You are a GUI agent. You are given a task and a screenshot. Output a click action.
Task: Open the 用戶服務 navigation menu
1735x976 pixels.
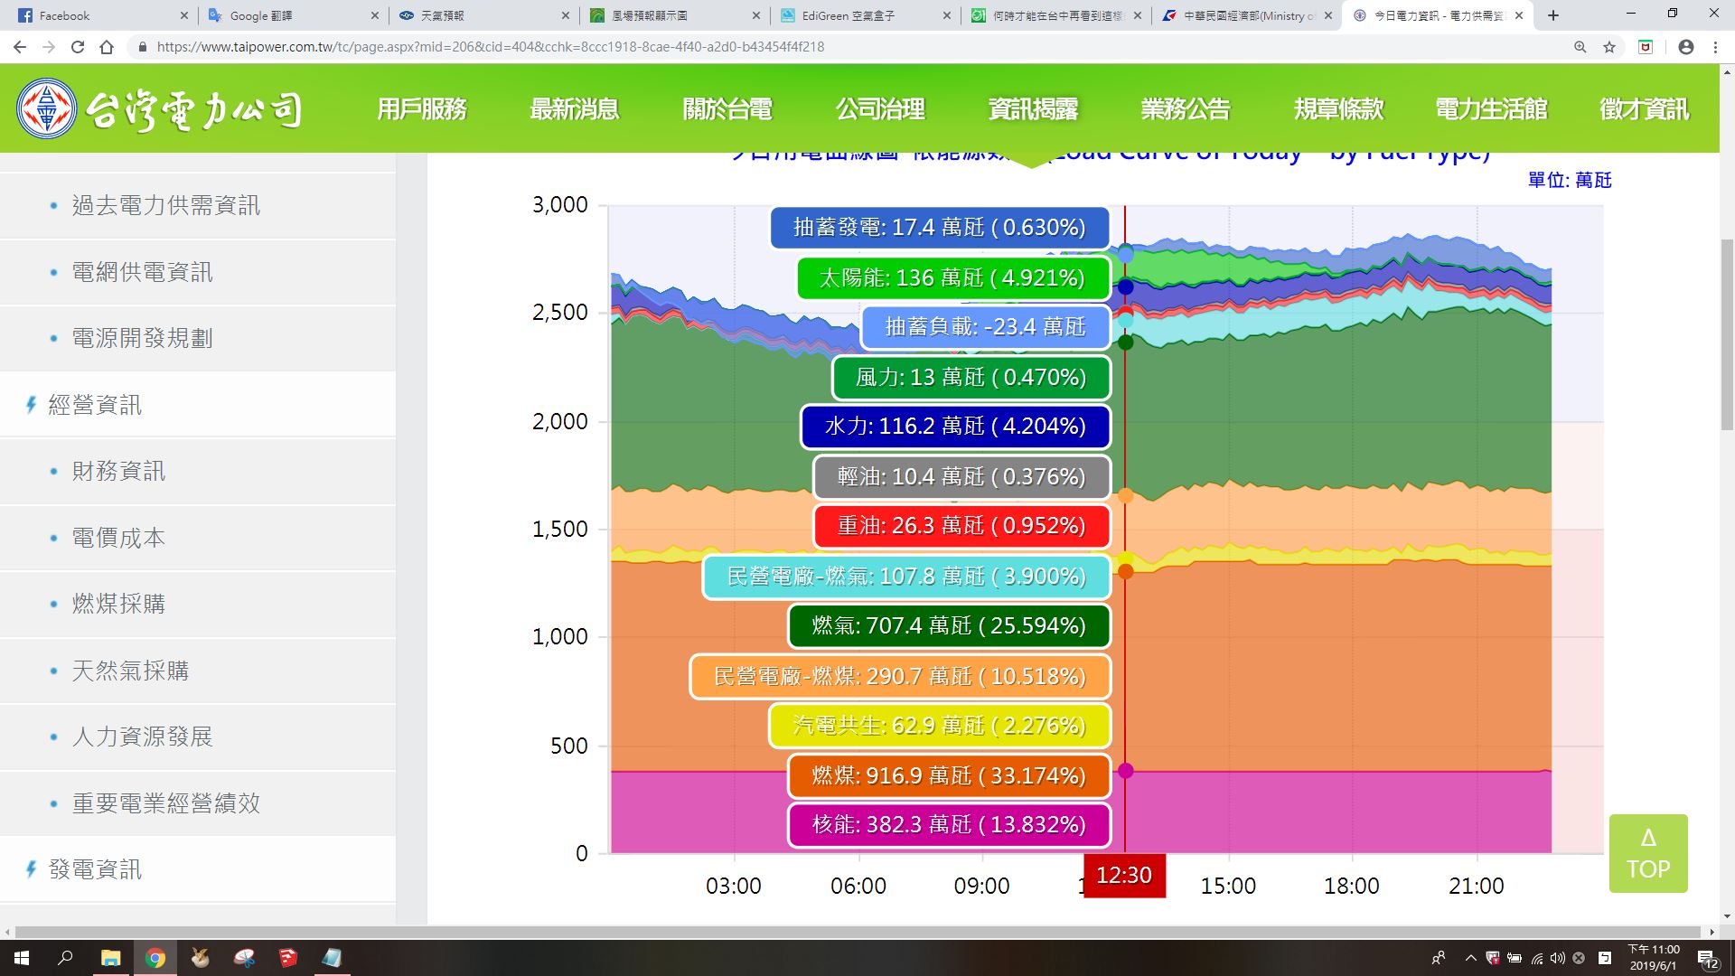pyautogui.click(x=421, y=109)
